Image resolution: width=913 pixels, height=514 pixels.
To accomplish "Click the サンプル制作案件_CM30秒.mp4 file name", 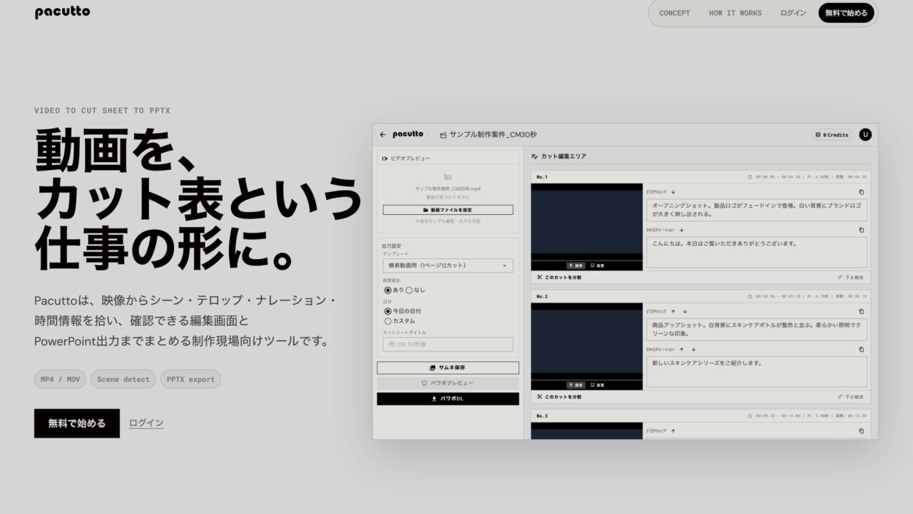I will pyautogui.click(x=448, y=188).
